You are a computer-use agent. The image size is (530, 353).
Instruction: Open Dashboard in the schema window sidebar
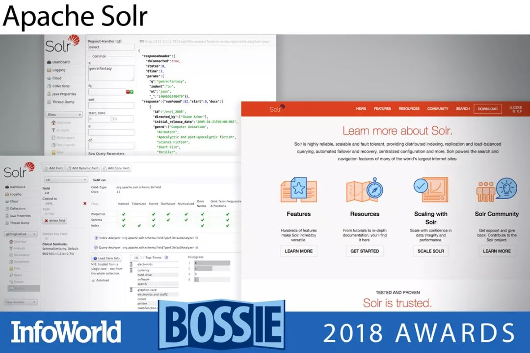click(15, 187)
